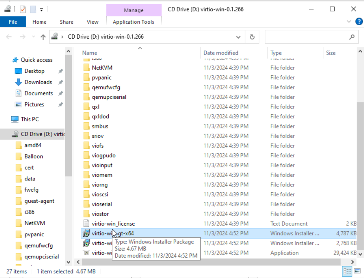Screen dimensions: 364x278
Task: Switch to the View ribbon tab
Action: click(92, 22)
